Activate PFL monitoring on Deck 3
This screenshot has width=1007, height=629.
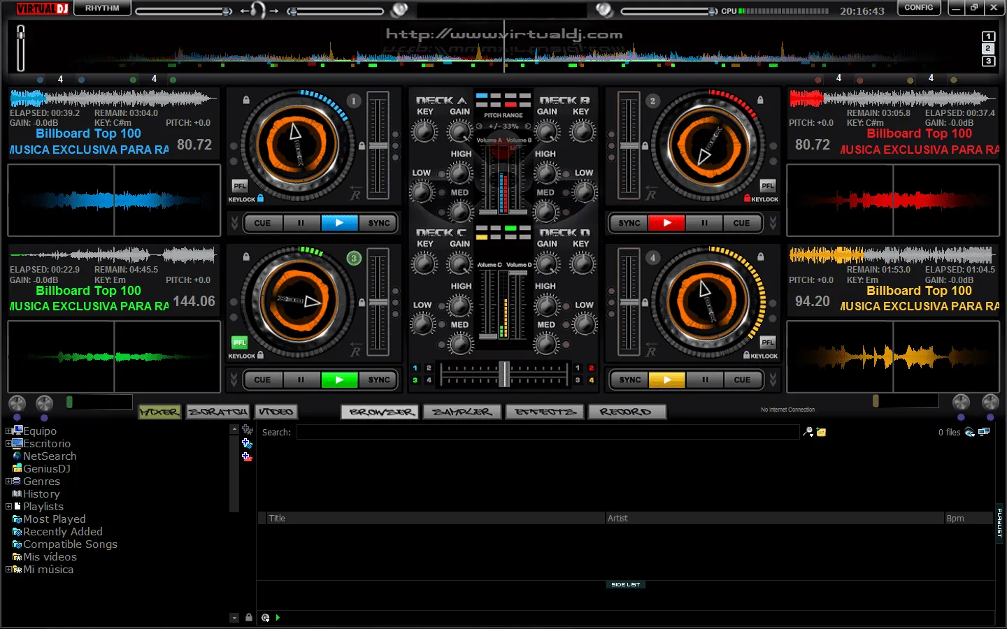pos(238,342)
